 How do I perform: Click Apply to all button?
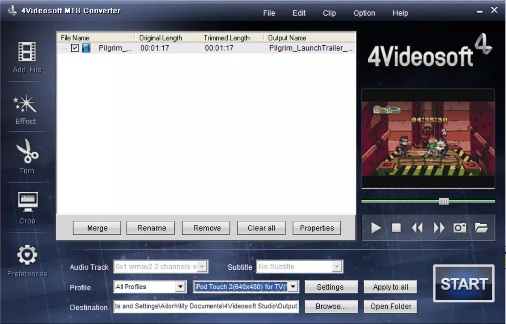point(391,287)
